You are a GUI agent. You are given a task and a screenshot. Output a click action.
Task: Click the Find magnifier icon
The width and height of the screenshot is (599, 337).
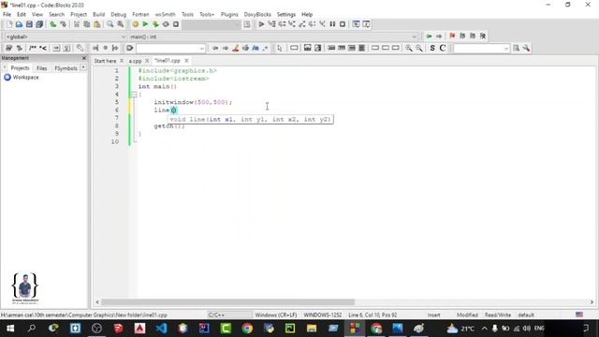coord(110,24)
